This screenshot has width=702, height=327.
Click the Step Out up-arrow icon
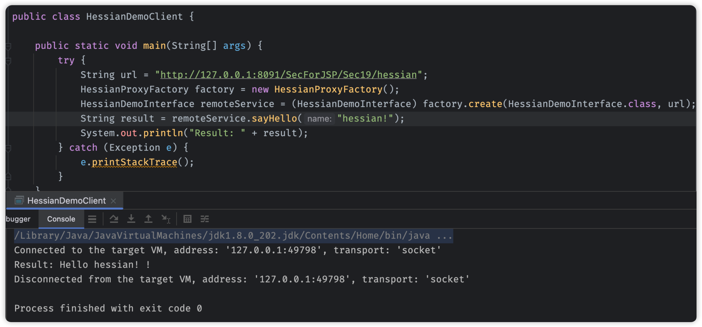point(148,219)
